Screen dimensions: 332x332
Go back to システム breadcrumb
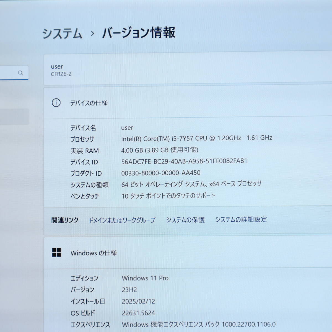(62, 33)
